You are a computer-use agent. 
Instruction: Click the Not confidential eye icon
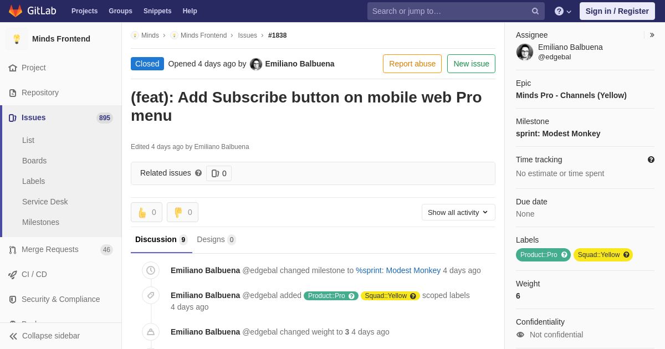click(520, 335)
